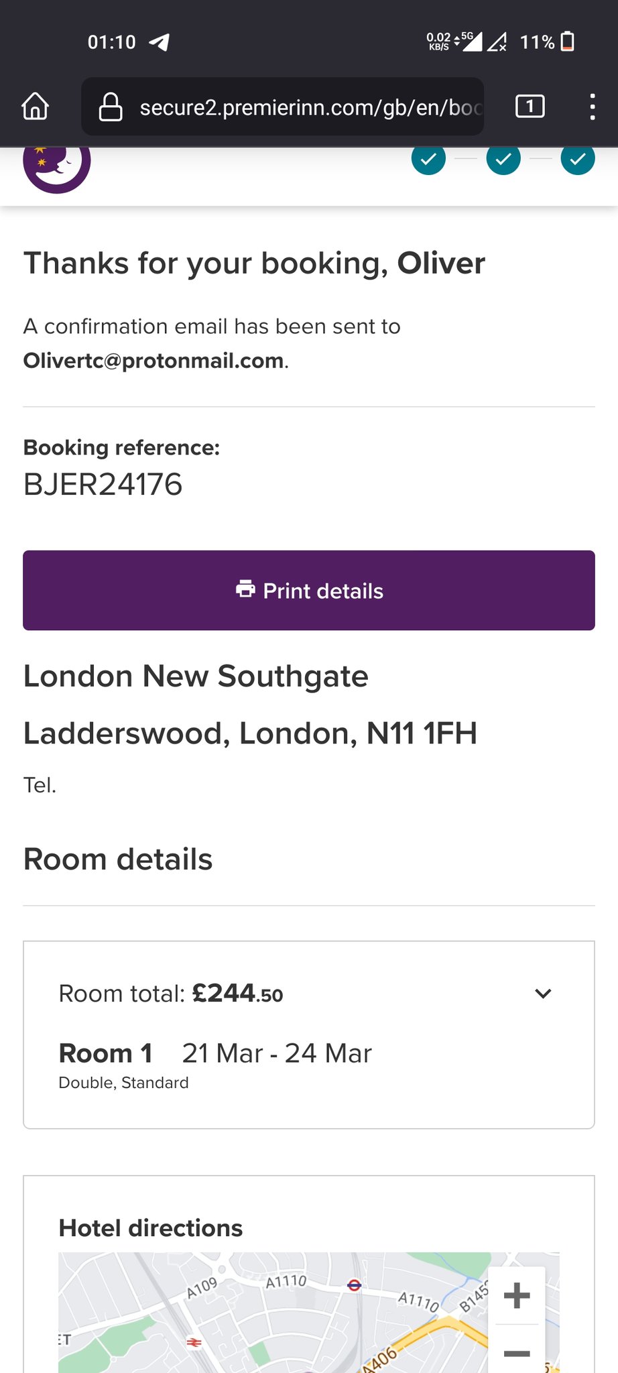This screenshot has height=1373, width=618.
Task: Open the browser tab switcher
Action: point(530,107)
